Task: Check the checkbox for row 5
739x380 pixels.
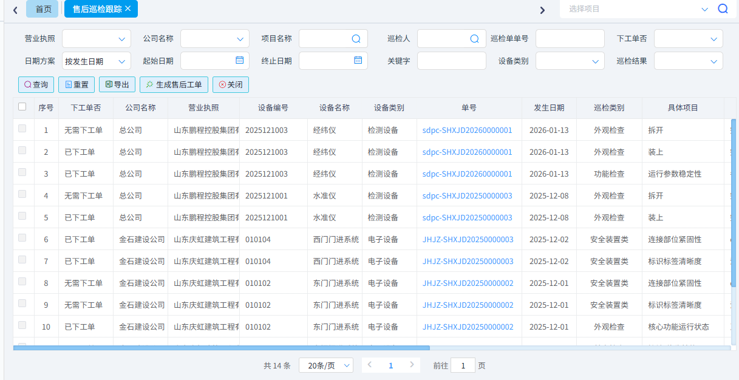Action: click(x=22, y=217)
